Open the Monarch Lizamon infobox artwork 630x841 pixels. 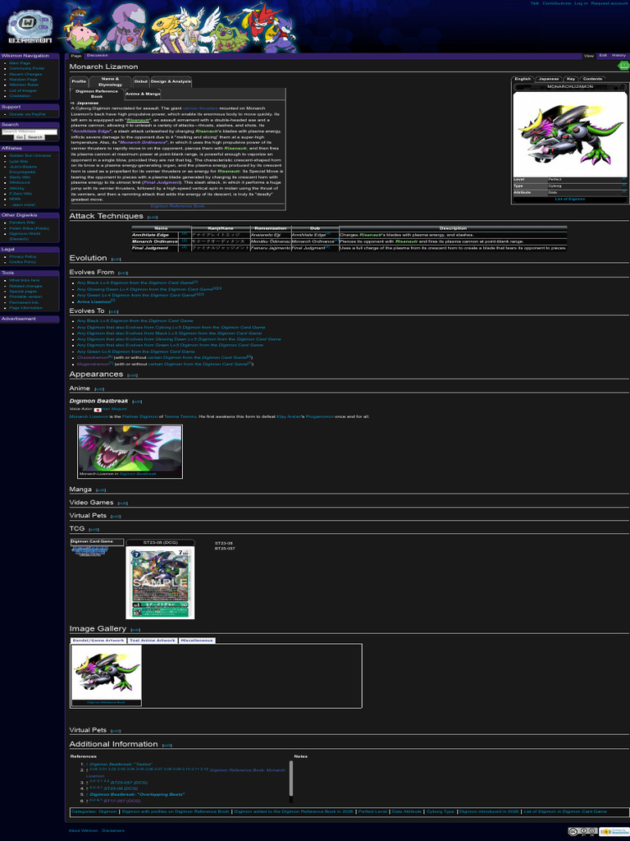click(x=570, y=135)
